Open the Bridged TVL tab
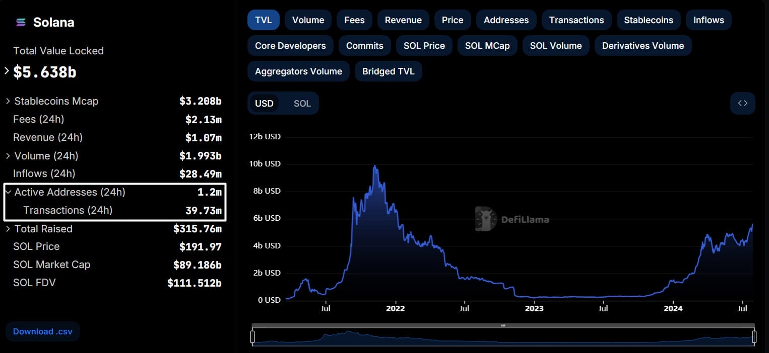Viewport: 769px width, 353px height. 389,71
